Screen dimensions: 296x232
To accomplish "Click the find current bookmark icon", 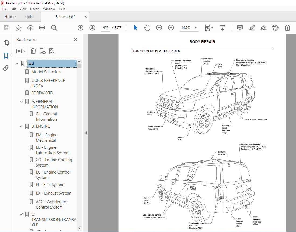I will pyautogui.click(x=52, y=51).
